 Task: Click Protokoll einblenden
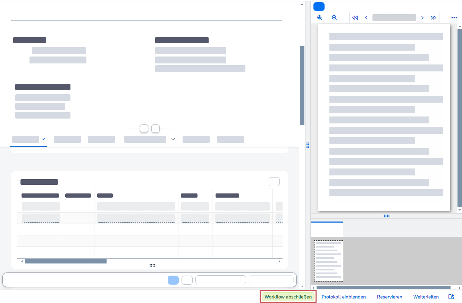click(343, 297)
